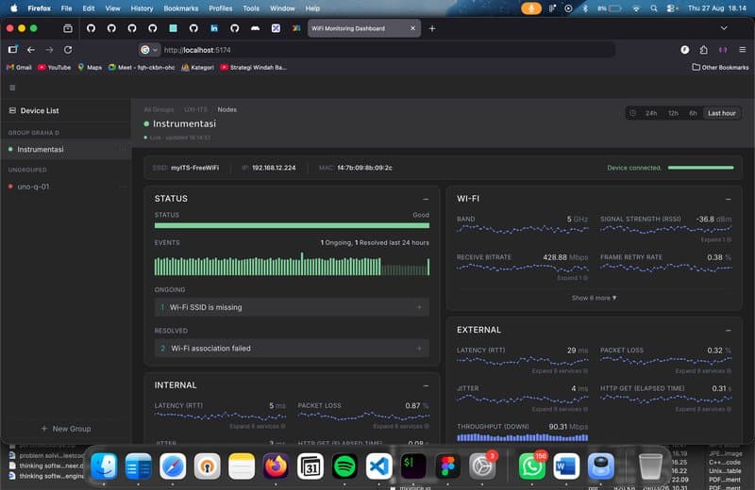Collapse the EXTERNAL panel
Viewport: 755px width, 490px height.
coord(728,331)
